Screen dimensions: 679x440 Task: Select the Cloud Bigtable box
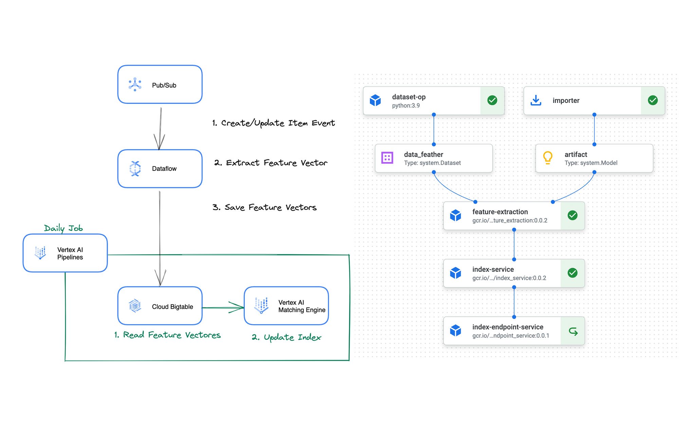point(160,306)
